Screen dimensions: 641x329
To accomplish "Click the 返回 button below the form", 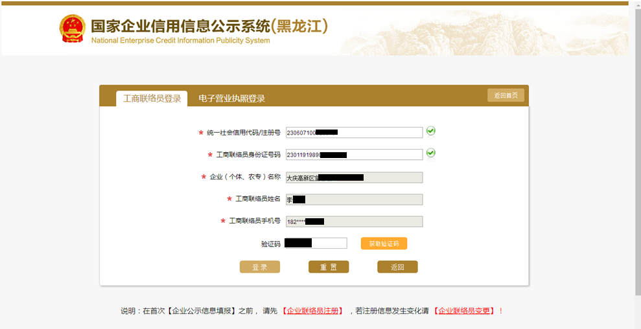I will pos(397,267).
